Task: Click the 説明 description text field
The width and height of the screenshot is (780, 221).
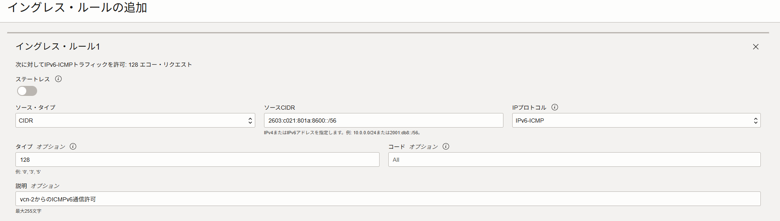Action: click(388, 199)
